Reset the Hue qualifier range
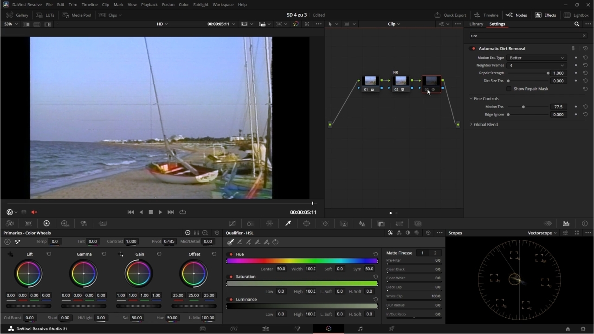This screenshot has height=334, width=594. (x=375, y=254)
